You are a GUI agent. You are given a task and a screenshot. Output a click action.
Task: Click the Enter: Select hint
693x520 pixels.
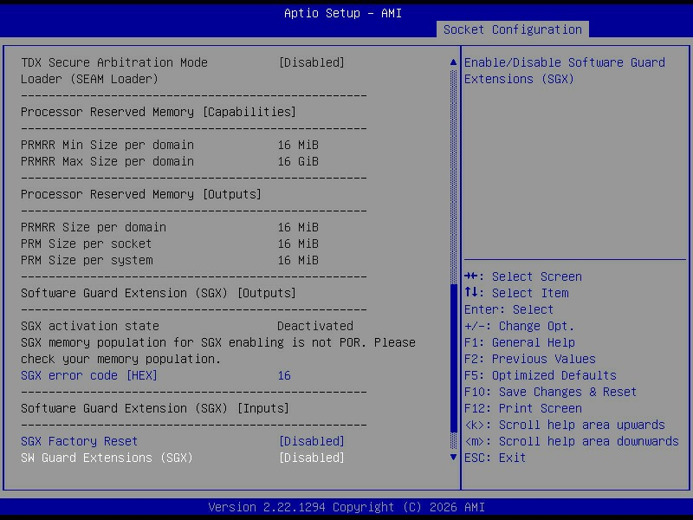508,309
